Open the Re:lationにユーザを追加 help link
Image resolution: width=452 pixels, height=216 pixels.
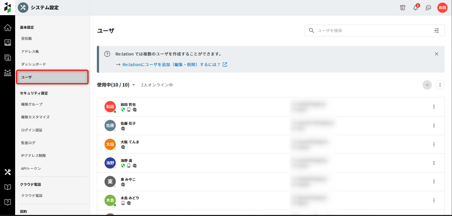coord(171,64)
